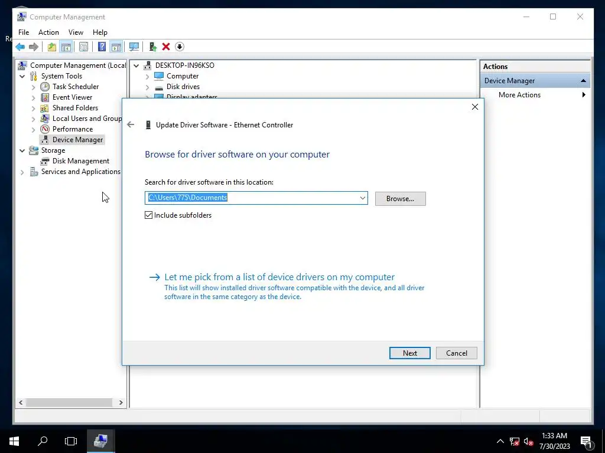Open taskbar Search magnifier
605x453 pixels.
(x=43, y=441)
